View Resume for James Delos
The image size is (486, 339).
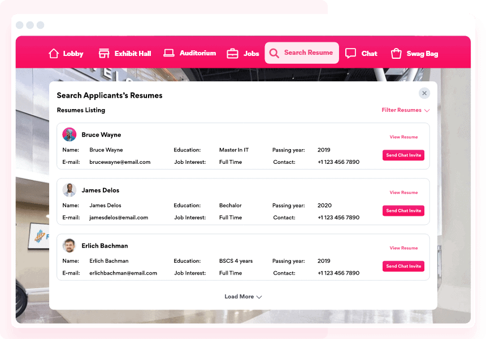[x=403, y=192]
